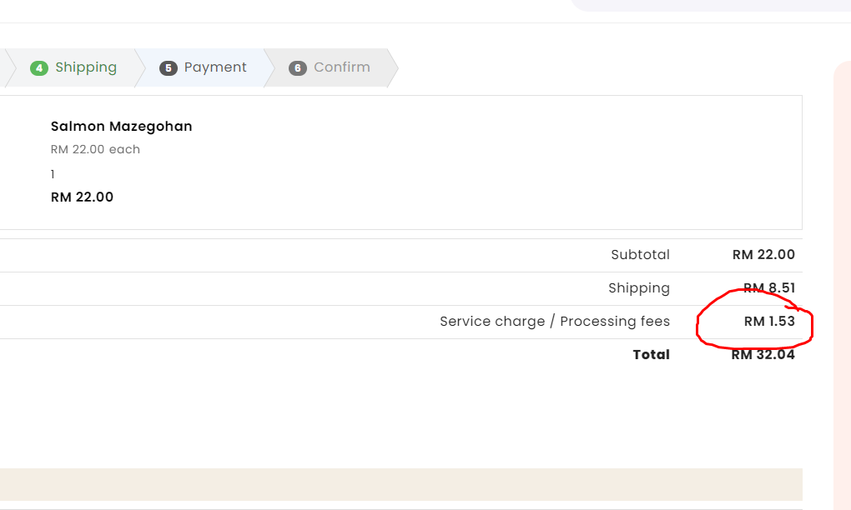This screenshot has width=851, height=510.
Task: Click the Shipping label in the totals rows
Action: tap(638, 288)
